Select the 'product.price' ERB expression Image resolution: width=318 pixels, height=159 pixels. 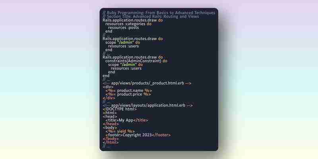(x=128, y=94)
